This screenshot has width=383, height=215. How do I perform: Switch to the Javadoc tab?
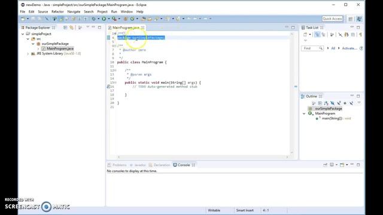[138, 165]
